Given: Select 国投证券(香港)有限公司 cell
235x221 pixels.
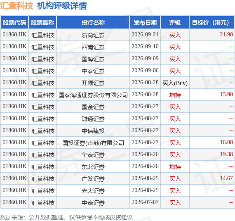Looking at the screenshot, I should pyautogui.click(x=93, y=143).
